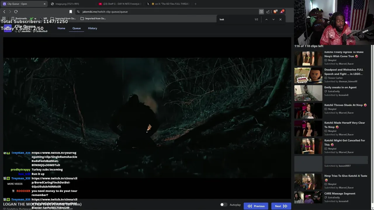Select 'Katchii Might Get Cancelled For This' title

point(344,142)
